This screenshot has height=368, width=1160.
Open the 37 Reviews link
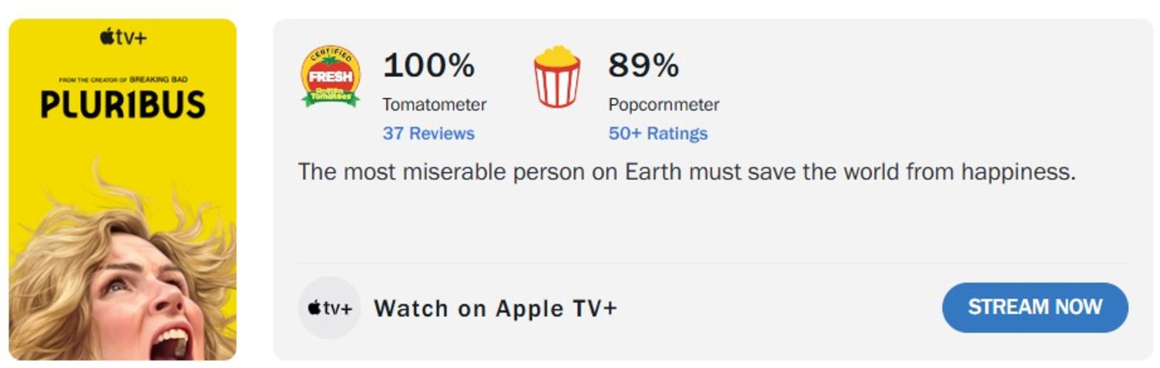coord(428,133)
